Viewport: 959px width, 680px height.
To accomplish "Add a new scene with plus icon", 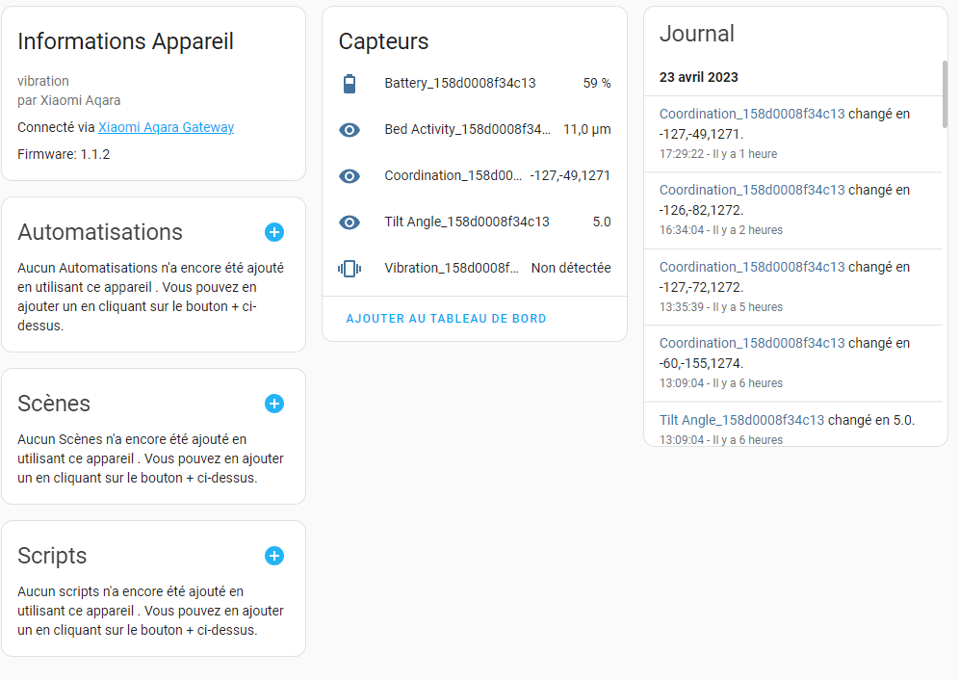I will [274, 404].
